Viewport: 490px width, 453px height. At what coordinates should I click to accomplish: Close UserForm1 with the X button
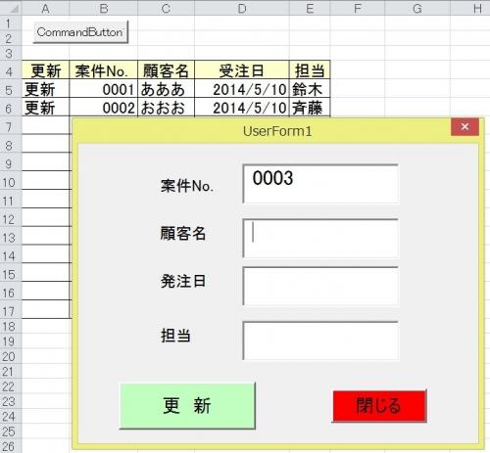(465, 126)
